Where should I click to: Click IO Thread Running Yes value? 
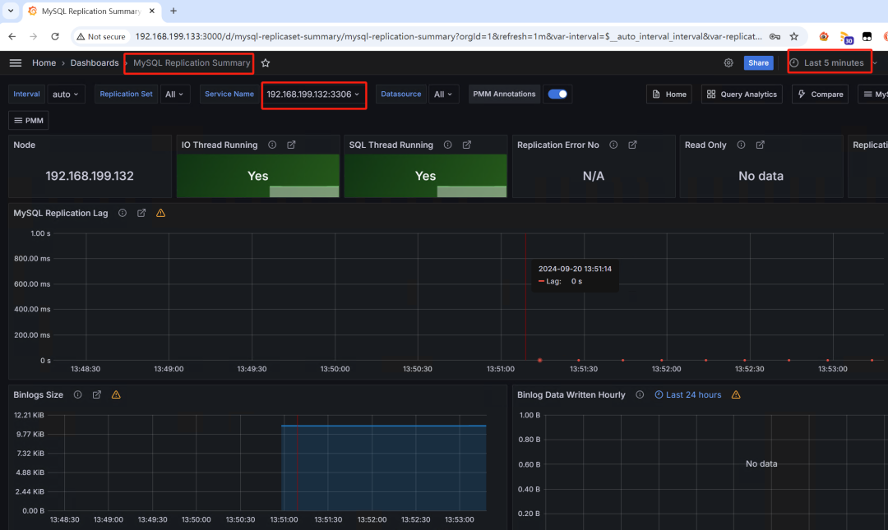click(x=257, y=176)
